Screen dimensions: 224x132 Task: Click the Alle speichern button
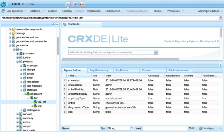pyautogui.click(x=15, y=11)
